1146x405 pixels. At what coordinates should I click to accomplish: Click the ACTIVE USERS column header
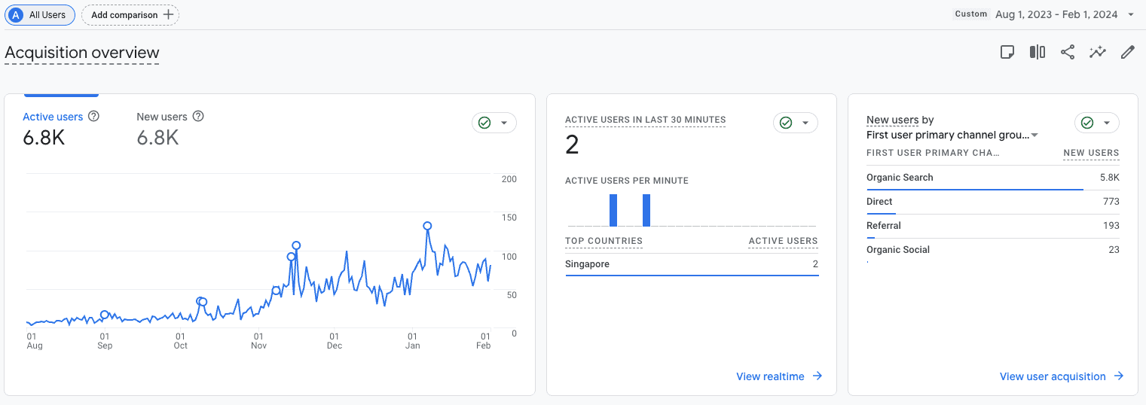[x=783, y=242]
